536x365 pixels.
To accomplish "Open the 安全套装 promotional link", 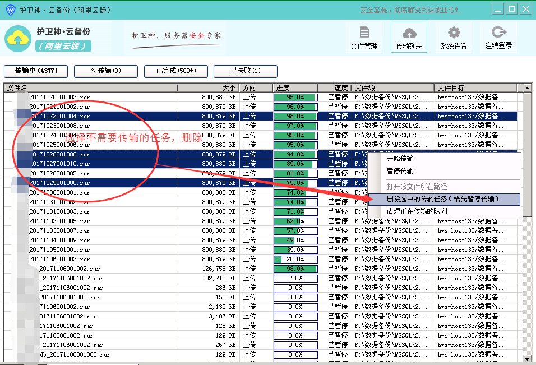I will (x=410, y=10).
